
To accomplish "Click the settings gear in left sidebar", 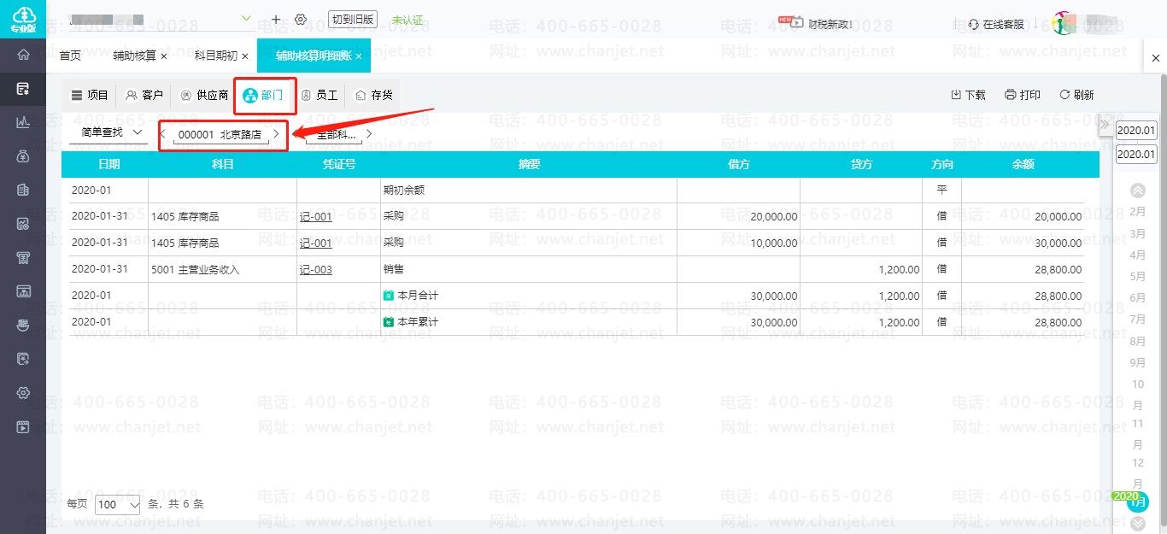I will (x=23, y=393).
